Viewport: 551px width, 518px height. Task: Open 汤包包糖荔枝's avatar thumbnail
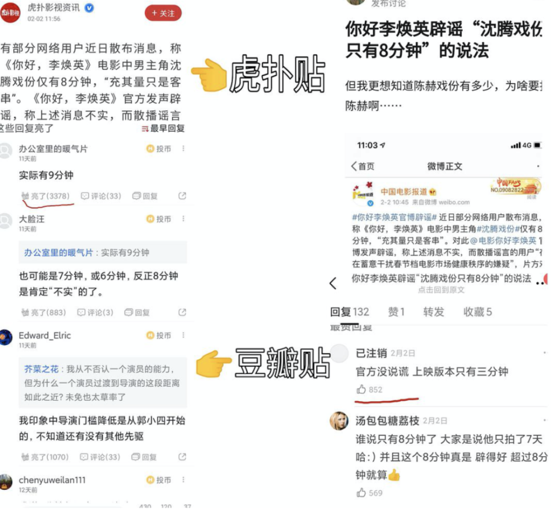click(x=339, y=420)
